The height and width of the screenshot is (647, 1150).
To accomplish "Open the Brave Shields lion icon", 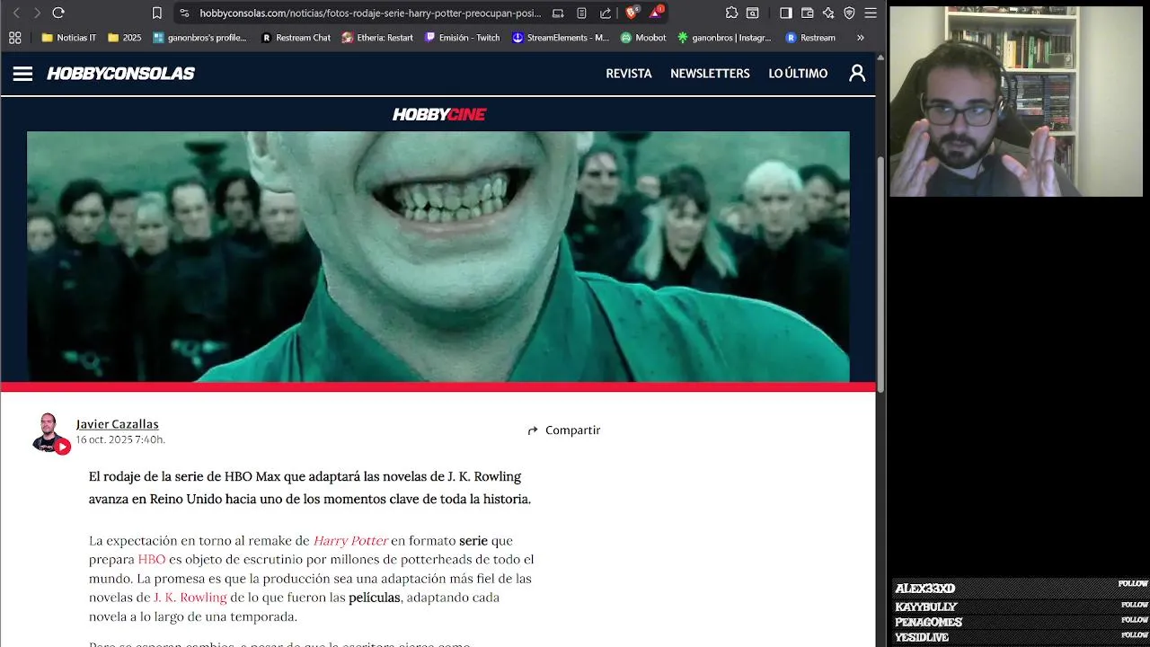I will click(x=631, y=13).
